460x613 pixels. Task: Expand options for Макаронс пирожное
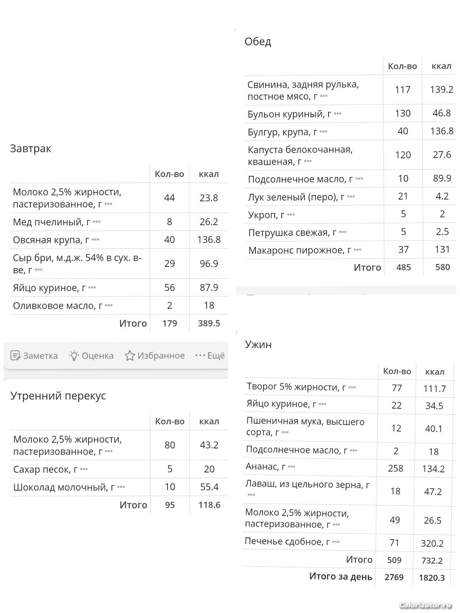[x=357, y=250]
